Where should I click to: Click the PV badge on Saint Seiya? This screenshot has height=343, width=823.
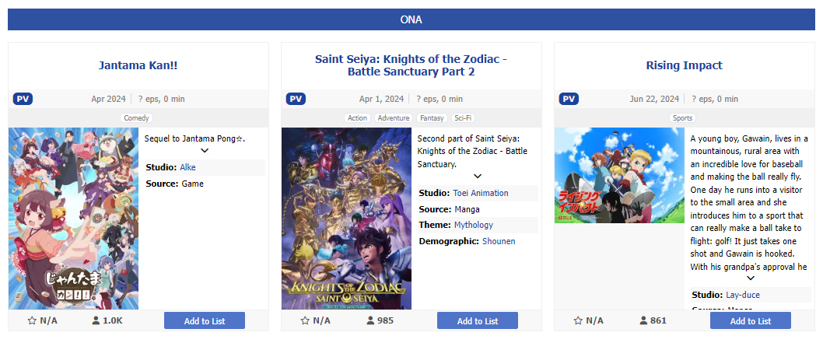point(296,99)
